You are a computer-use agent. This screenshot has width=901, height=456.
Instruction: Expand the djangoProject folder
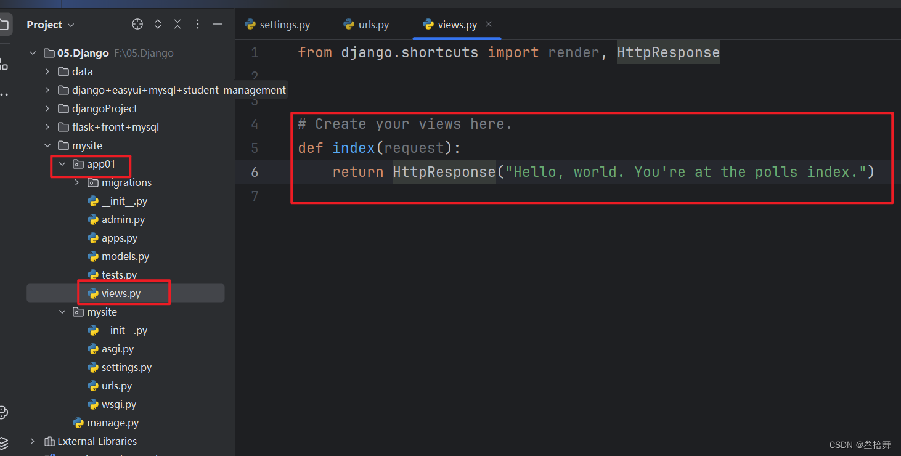[47, 108]
